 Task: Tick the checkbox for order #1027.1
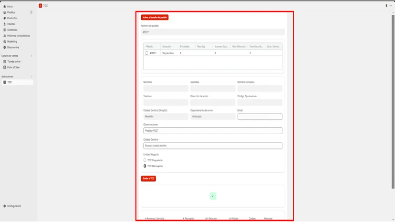tap(147, 53)
